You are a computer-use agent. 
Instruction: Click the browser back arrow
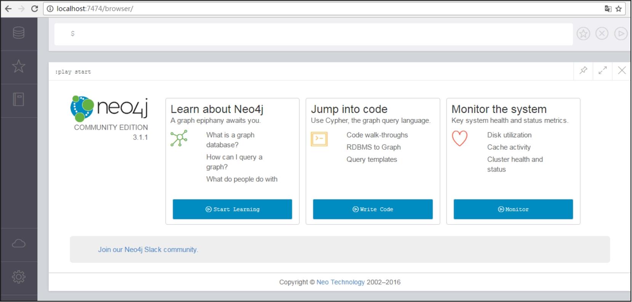(8, 8)
